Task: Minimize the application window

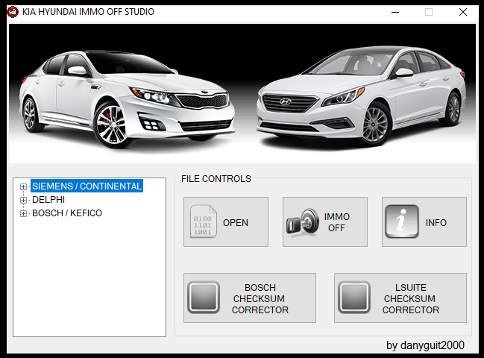Action: coord(395,12)
